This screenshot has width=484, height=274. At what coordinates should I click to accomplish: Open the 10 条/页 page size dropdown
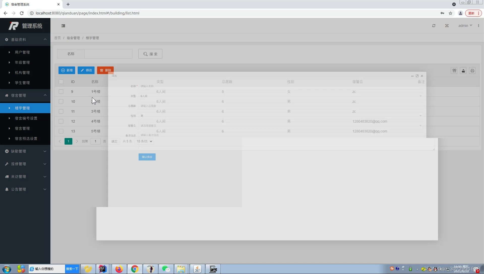coord(144,141)
